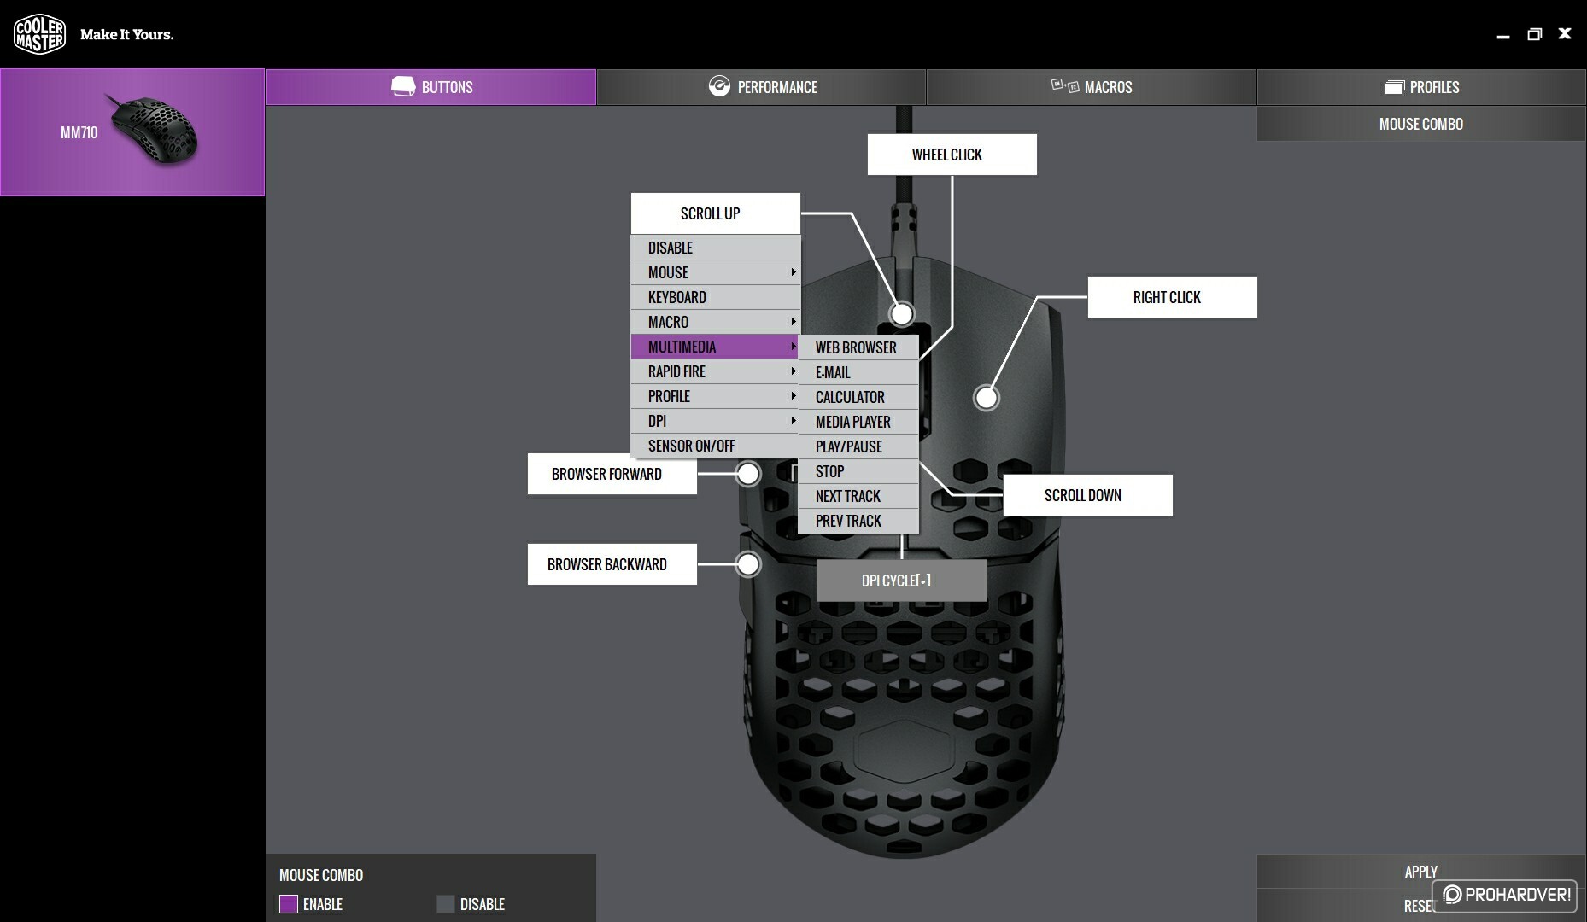Expand the Rapid Fire submenu

[716, 371]
